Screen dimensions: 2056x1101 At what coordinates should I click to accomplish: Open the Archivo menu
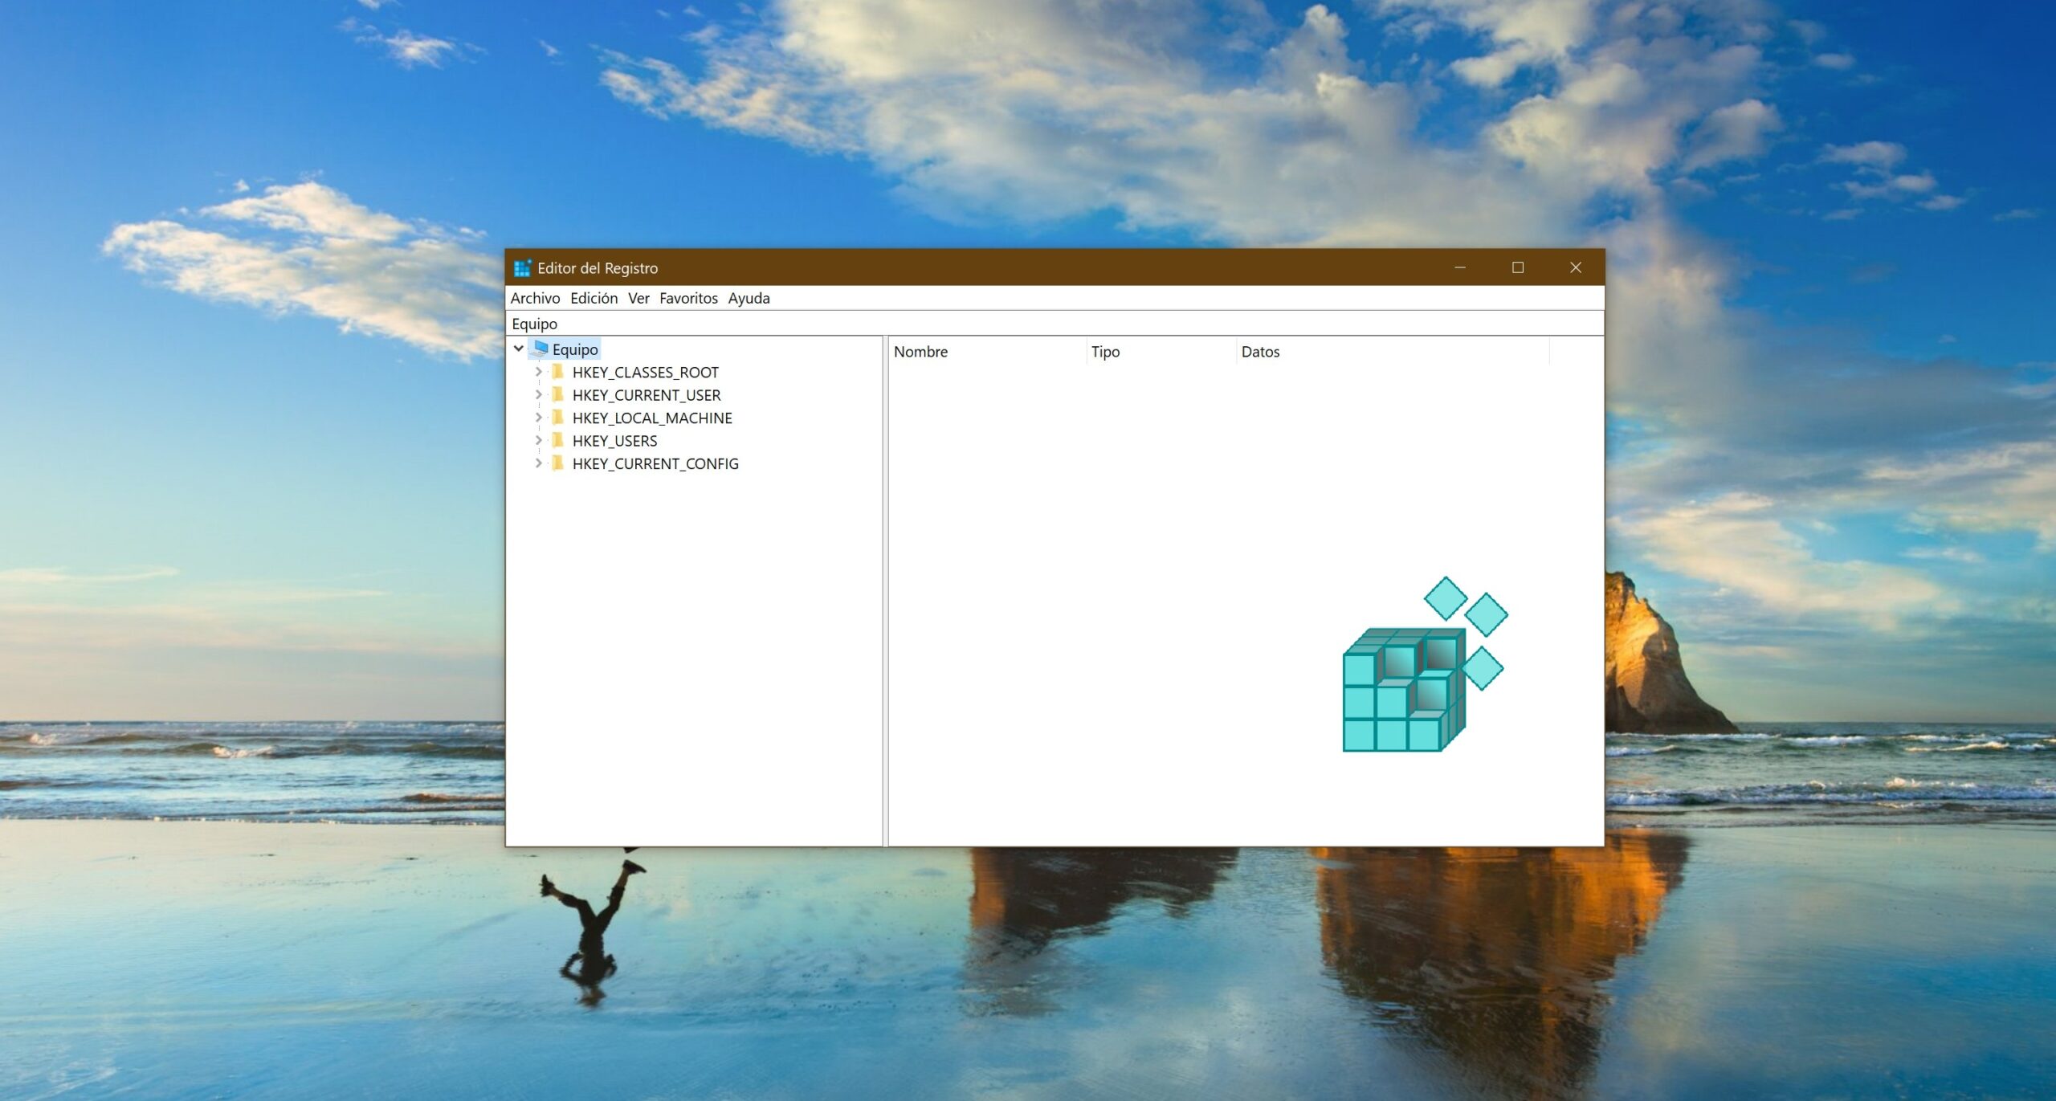pyautogui.click(x=535, y=298)
